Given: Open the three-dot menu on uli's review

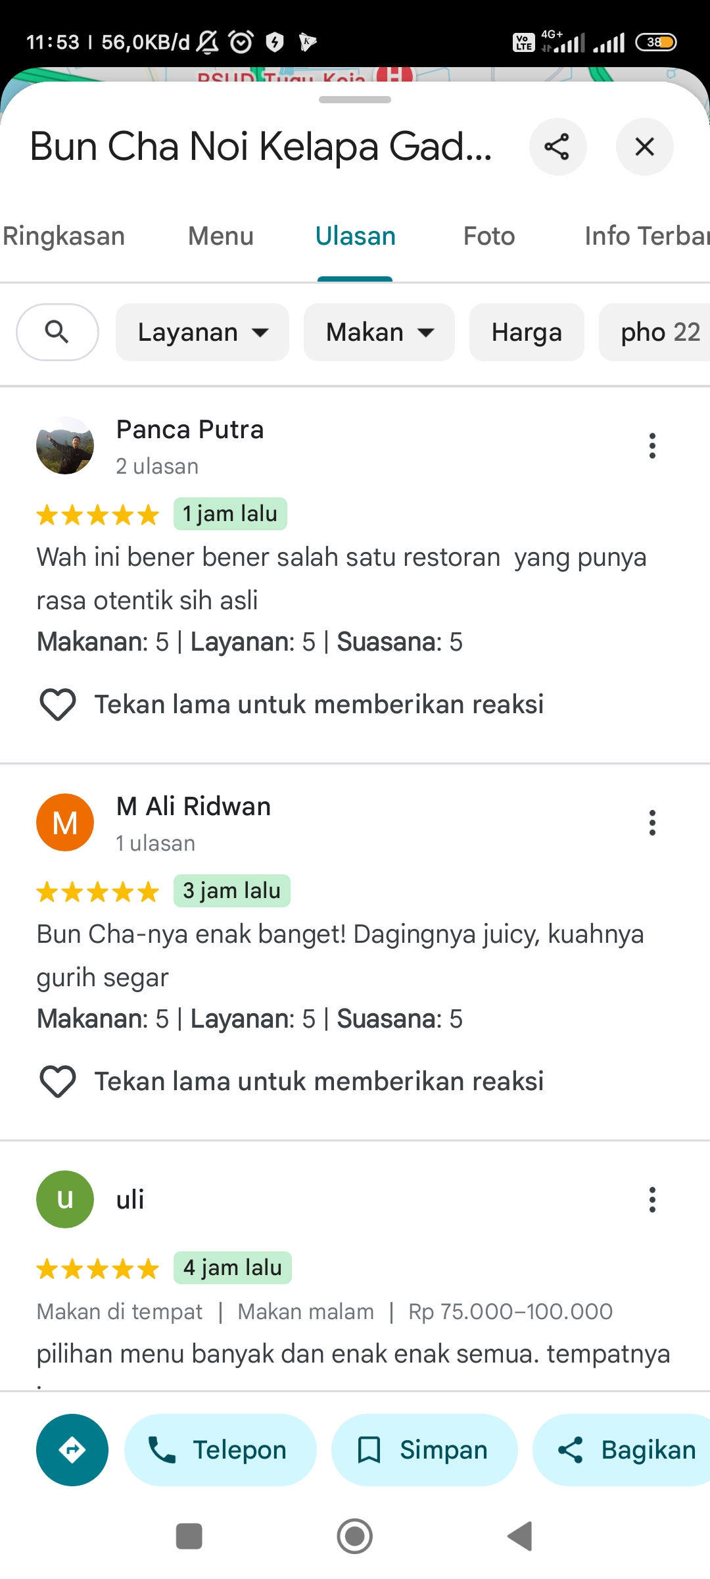Looking at the screenshot, I should point(652,1199).
